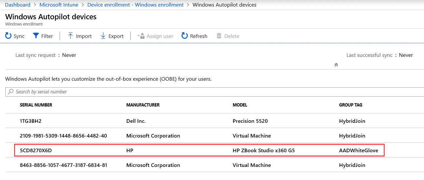Collapse the sync info double-chevron
Image resolution: width=424 pixels, height=180 pixels.
coord(336,65)
